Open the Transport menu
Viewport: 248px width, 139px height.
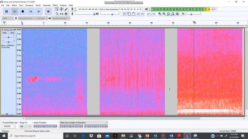[29, 5]
